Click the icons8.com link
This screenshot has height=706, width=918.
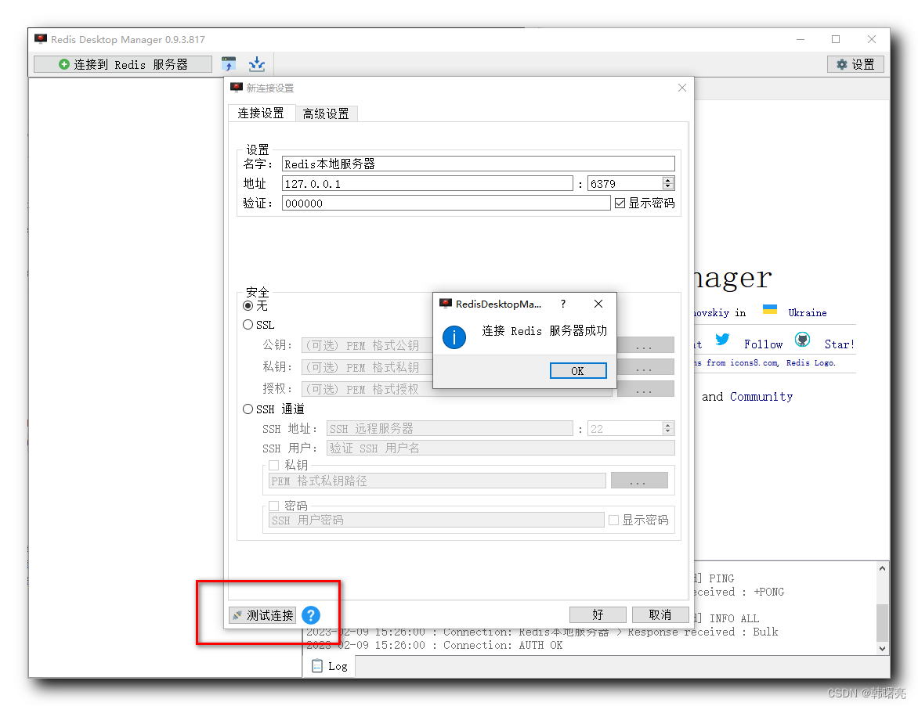click(754, 362)
